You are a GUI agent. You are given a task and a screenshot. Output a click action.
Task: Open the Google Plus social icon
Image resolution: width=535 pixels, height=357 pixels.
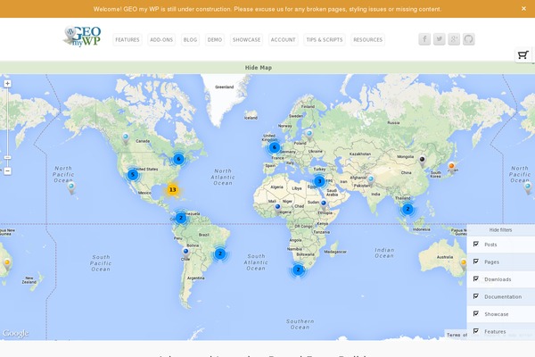tap(454, 39)
